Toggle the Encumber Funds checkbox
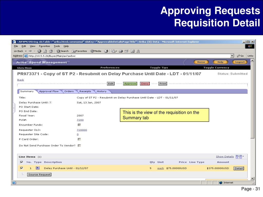The image size is (263, 197). pyautogui.click(x=79, y=125)
